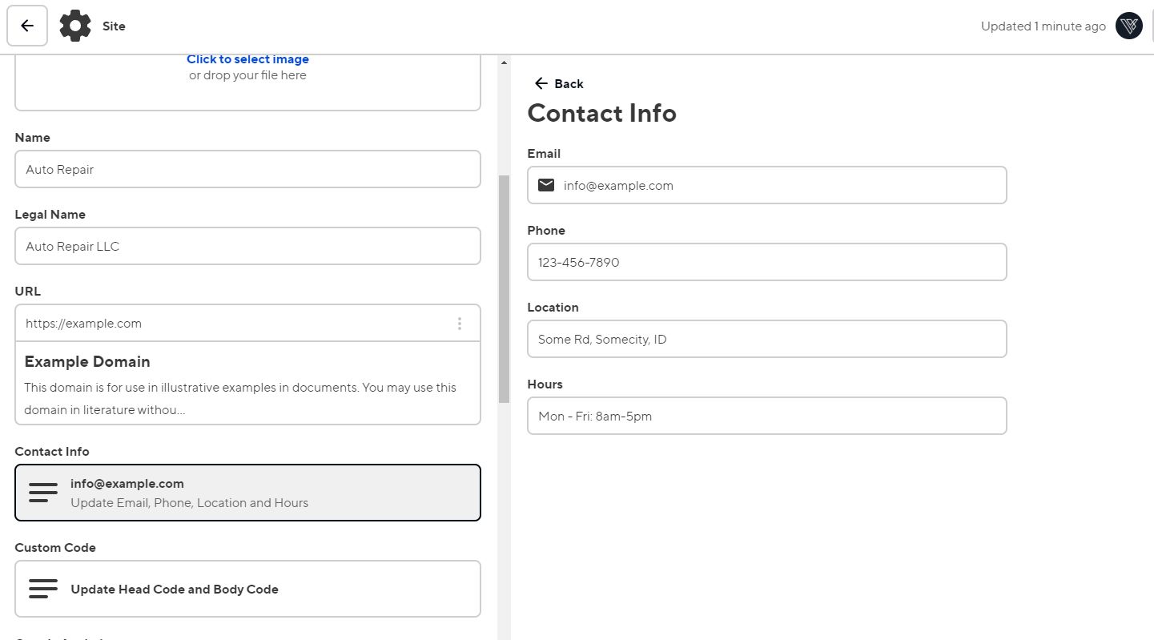The width and height of the screenshot is (1154, 640).
Task: Click the left panel scroll-up arrow
Action: (x=504, y=62)
